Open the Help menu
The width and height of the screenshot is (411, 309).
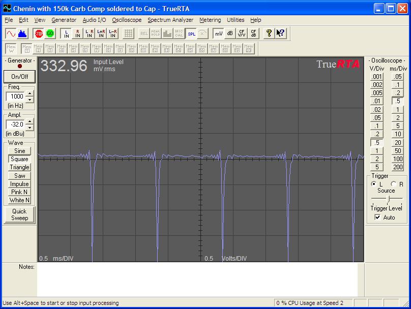tap(255, 20)
